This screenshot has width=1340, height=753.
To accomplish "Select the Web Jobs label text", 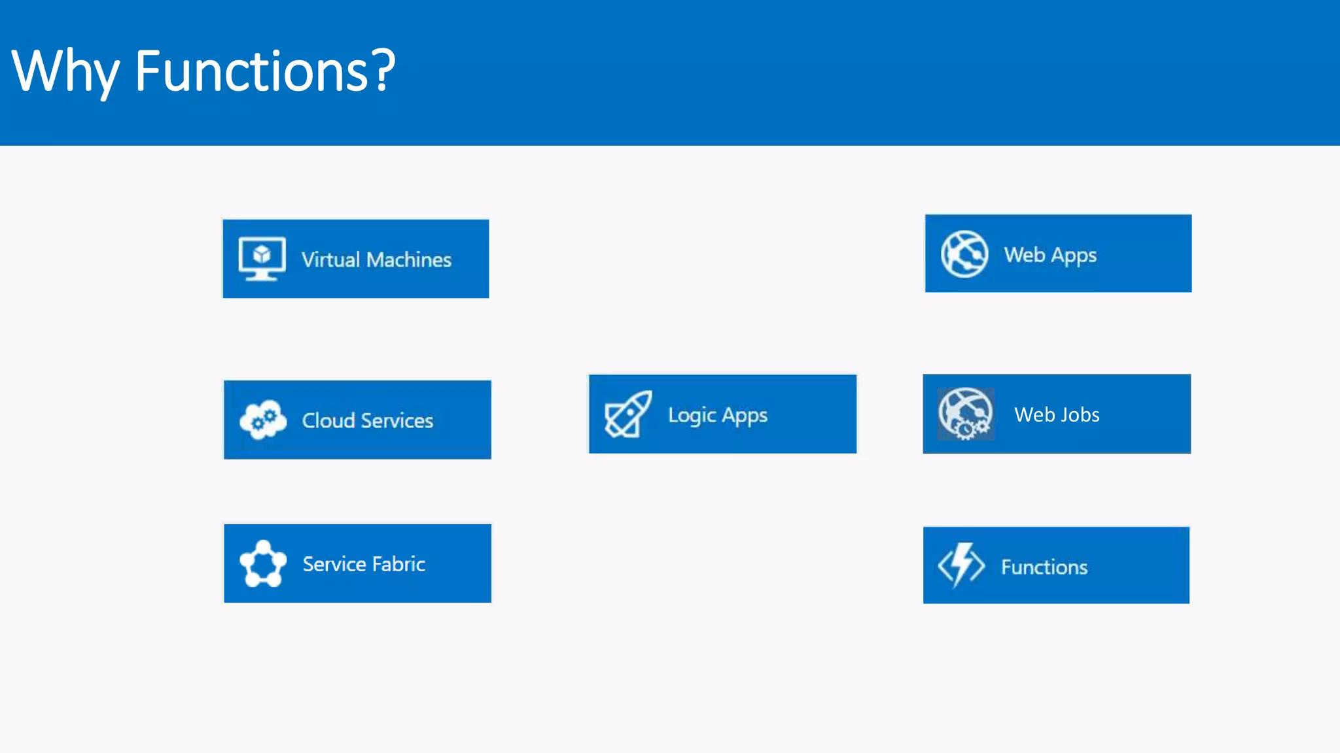I will 1057,414.
